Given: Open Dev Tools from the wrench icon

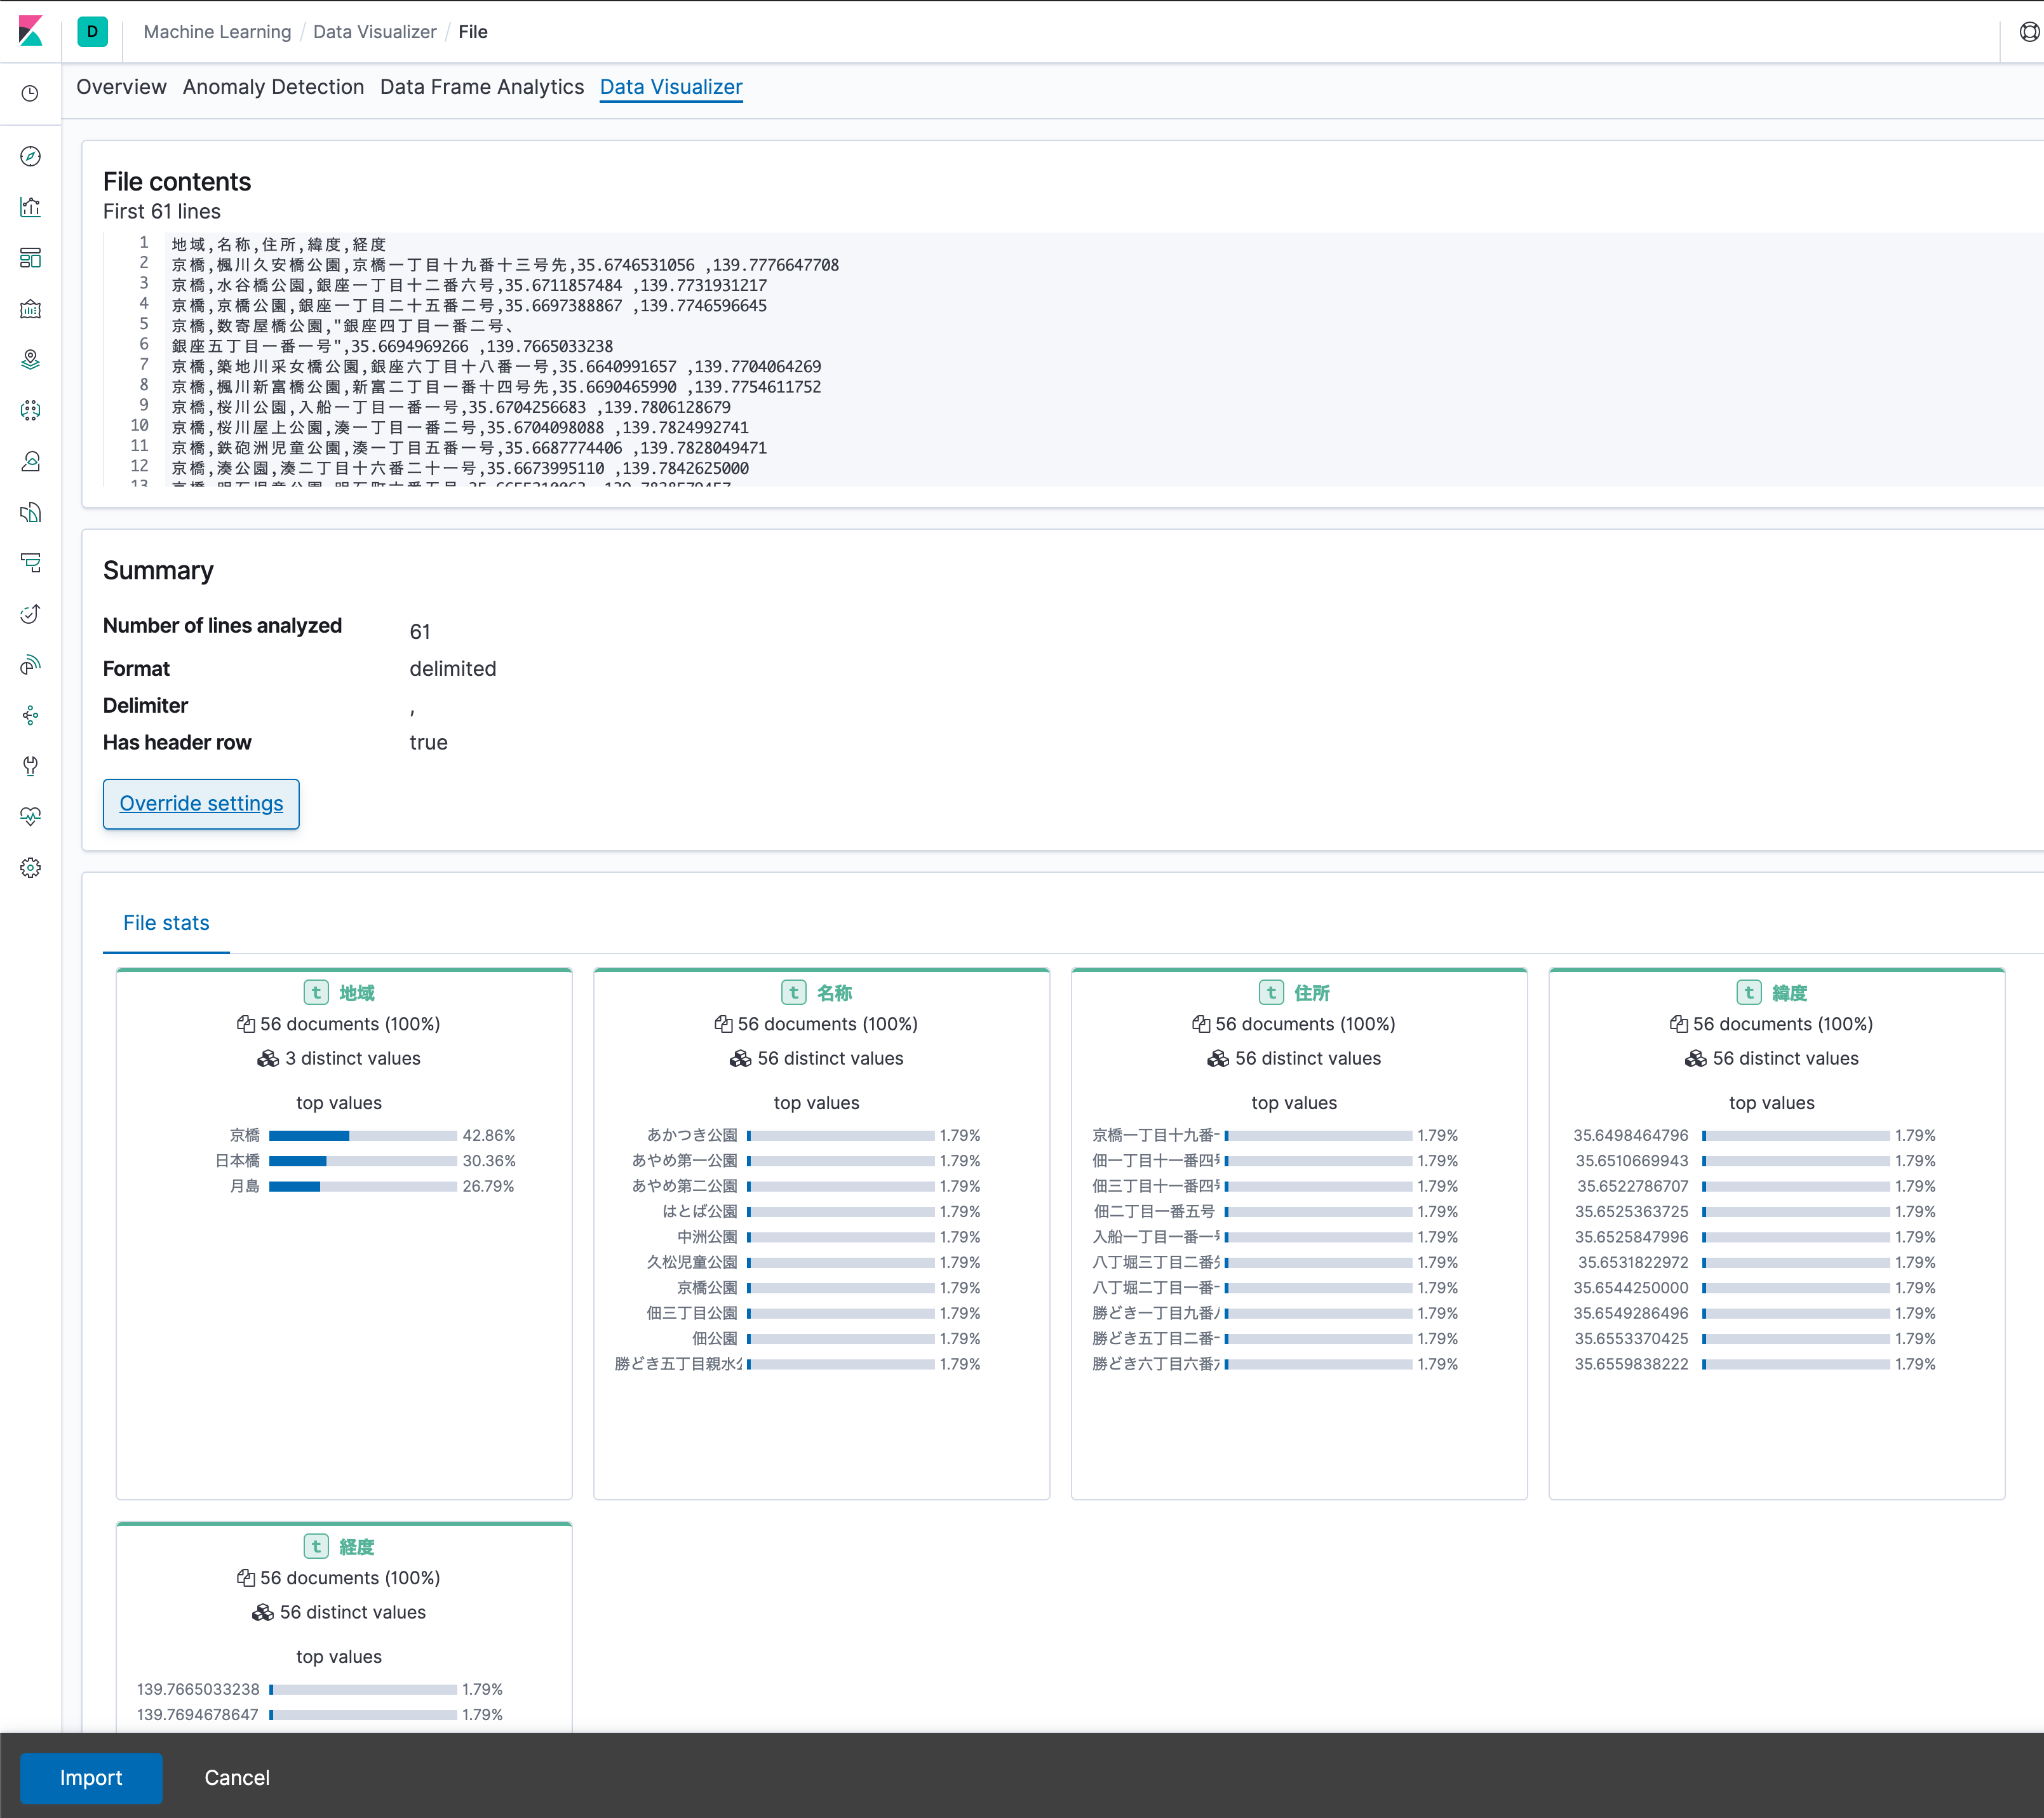Looking at the screenshot, I should 30,766.
